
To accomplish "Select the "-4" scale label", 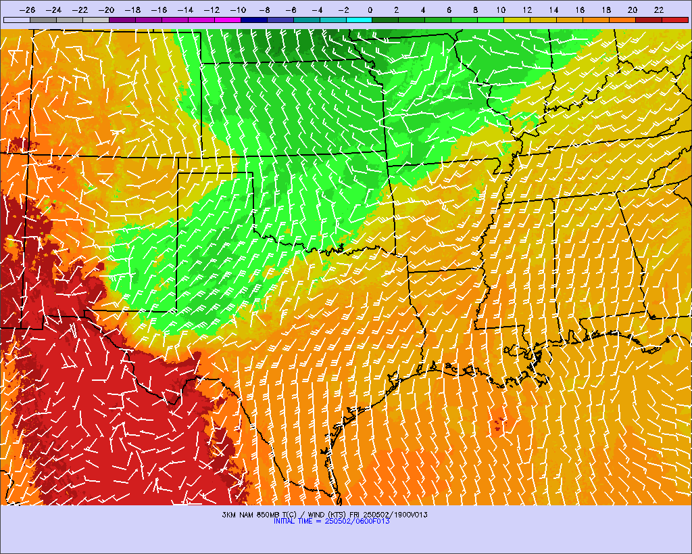I will (317, 10).
